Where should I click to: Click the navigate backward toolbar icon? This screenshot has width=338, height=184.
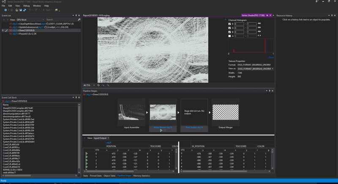(x=5, y=10)
